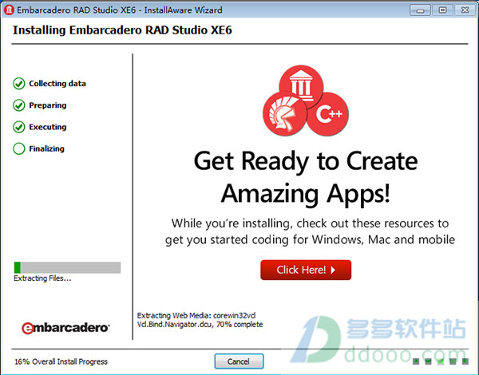
Task: Close the InstallAware Wizard window
Action: (465, 10)
